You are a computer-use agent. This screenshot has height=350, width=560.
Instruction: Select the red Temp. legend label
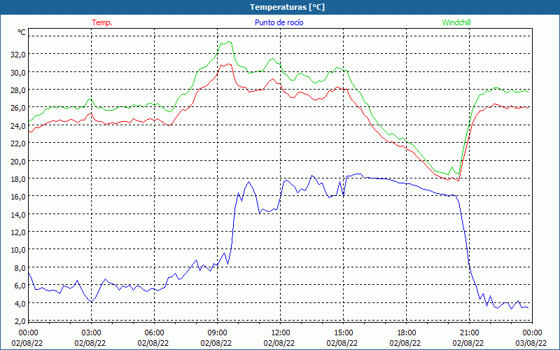[x=102, y=22]
